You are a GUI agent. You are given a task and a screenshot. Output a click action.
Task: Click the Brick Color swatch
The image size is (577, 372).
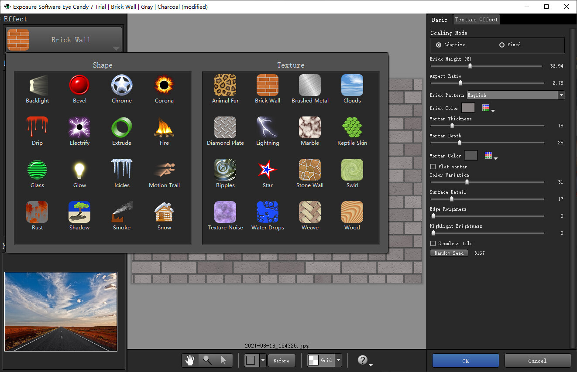(x=468, y=108)
